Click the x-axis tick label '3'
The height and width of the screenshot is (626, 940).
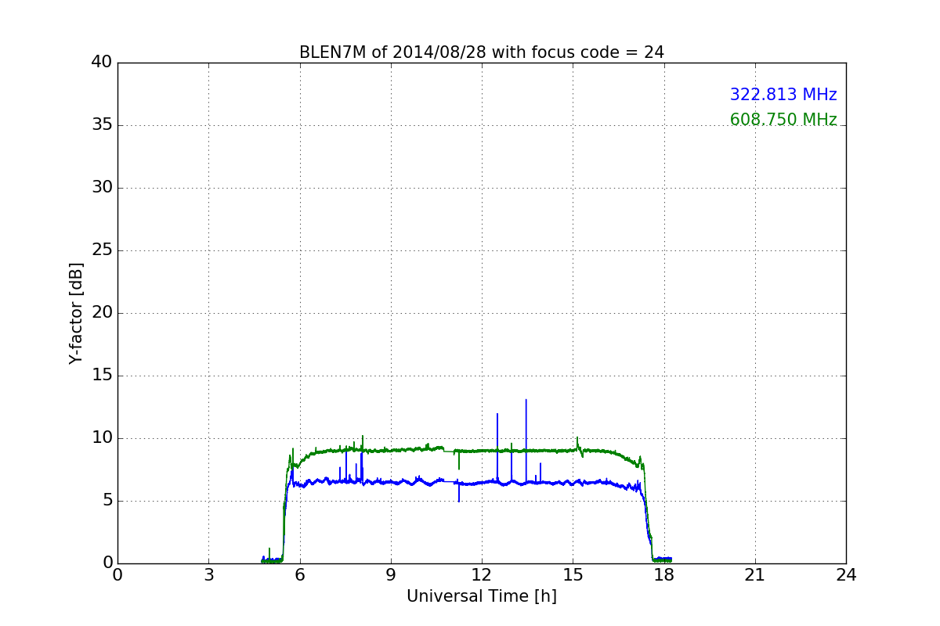pos(208,575)
